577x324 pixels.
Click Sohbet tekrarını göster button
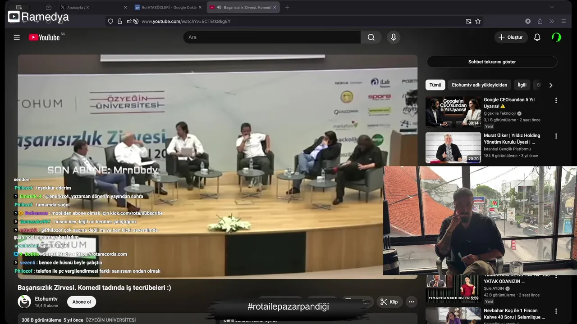click(492, 62)
